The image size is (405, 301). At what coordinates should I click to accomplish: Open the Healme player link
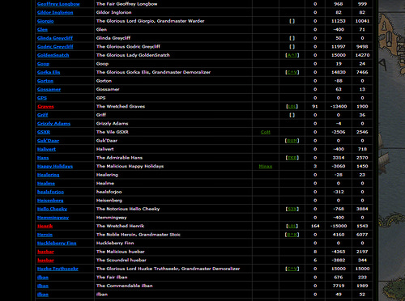pos(46,184)
